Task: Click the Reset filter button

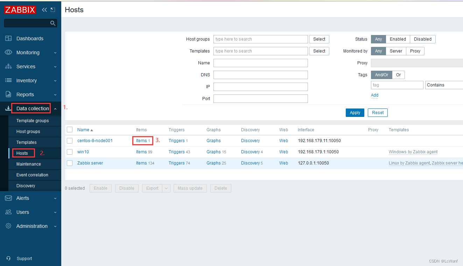Action: pos(378,113)
